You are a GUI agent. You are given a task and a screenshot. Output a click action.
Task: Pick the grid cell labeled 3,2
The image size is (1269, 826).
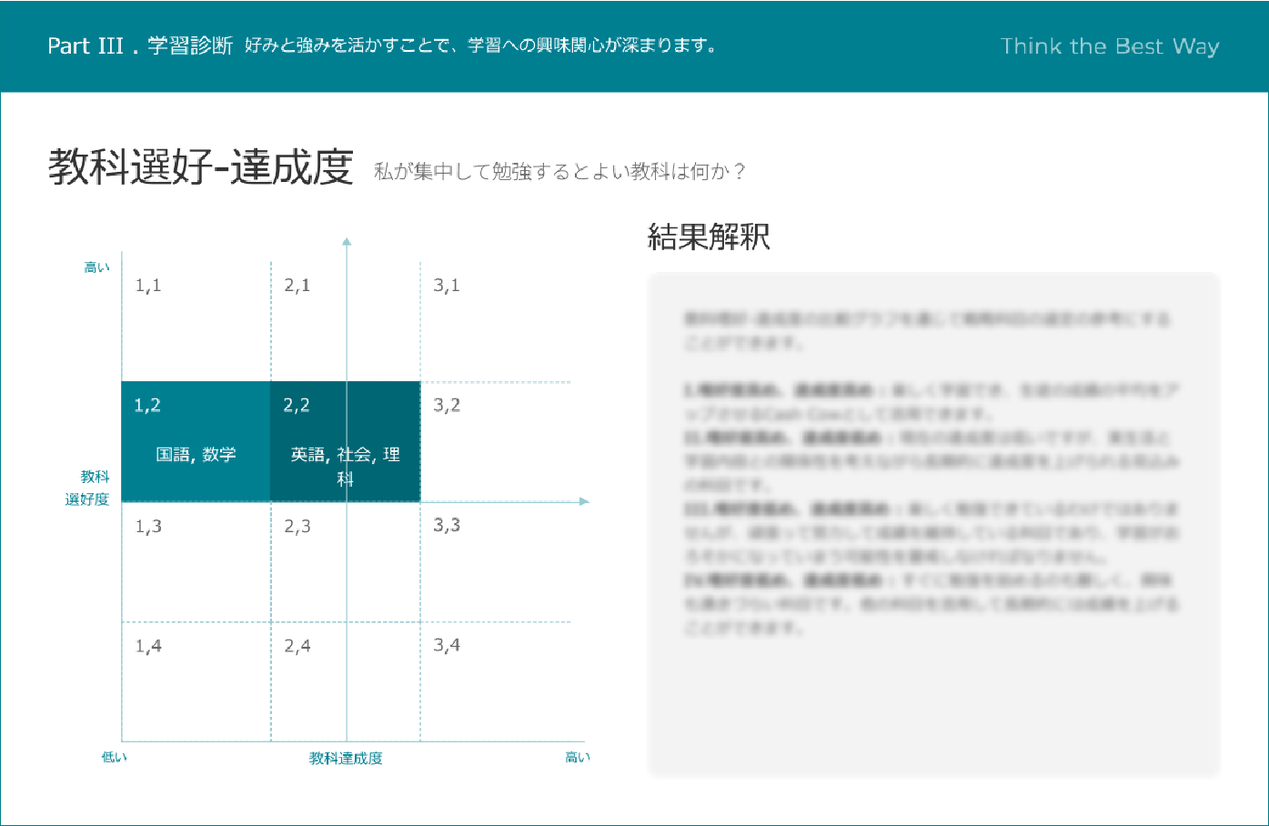point(494,442)
